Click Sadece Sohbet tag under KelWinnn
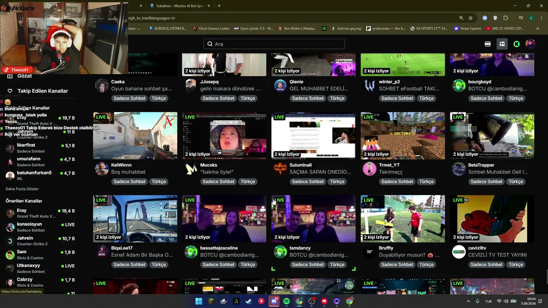 129,181
